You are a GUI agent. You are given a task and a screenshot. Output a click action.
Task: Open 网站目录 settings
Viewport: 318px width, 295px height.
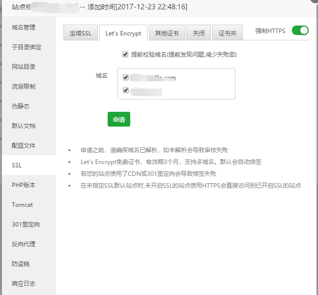(x=24, y=67)
